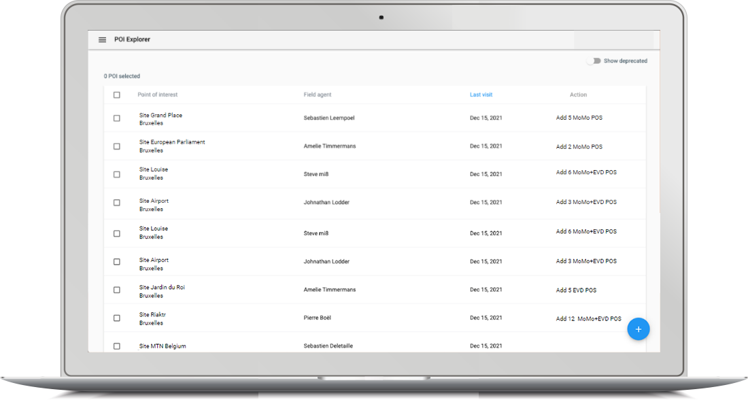Image resolution: width=748 pixels, height=400 pixels.
Task: Click the Action column header
Action: [578, 95]
